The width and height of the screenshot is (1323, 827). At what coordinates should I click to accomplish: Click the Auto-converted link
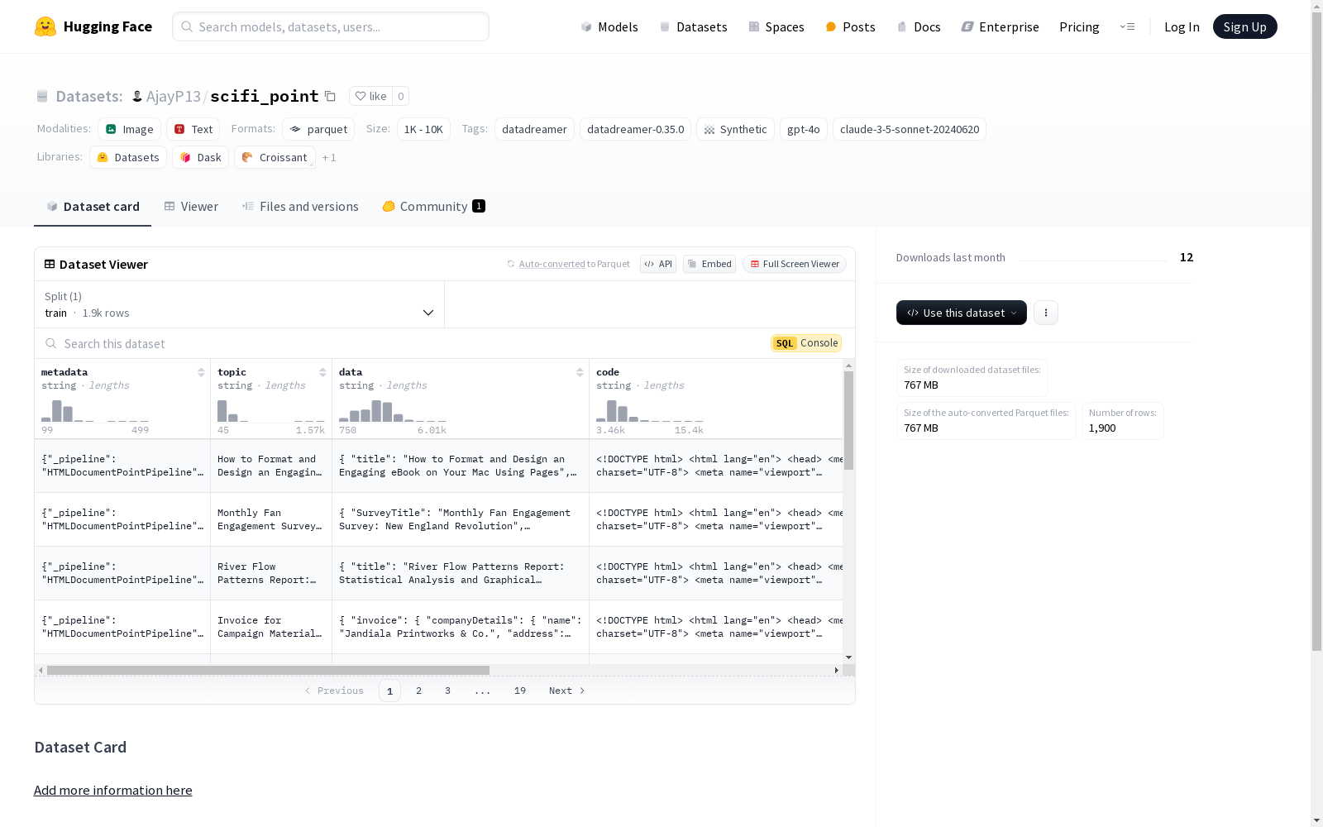coord(552,264)
